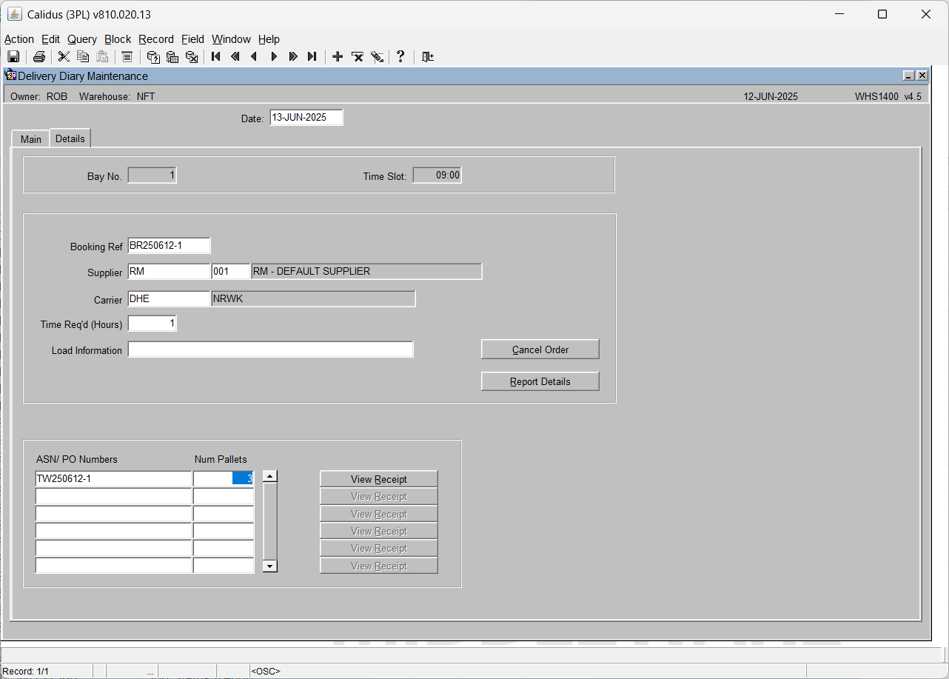Click the Record: 1/1 status text

(26, 672)
